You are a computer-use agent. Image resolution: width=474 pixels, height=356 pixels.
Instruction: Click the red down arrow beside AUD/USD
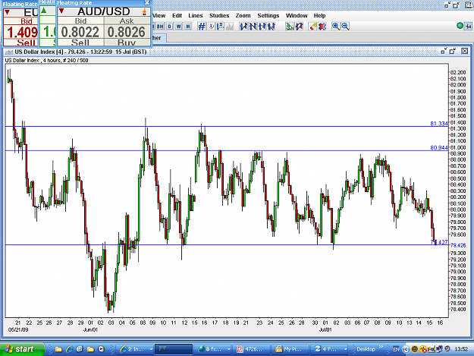(x=61, y=11)
